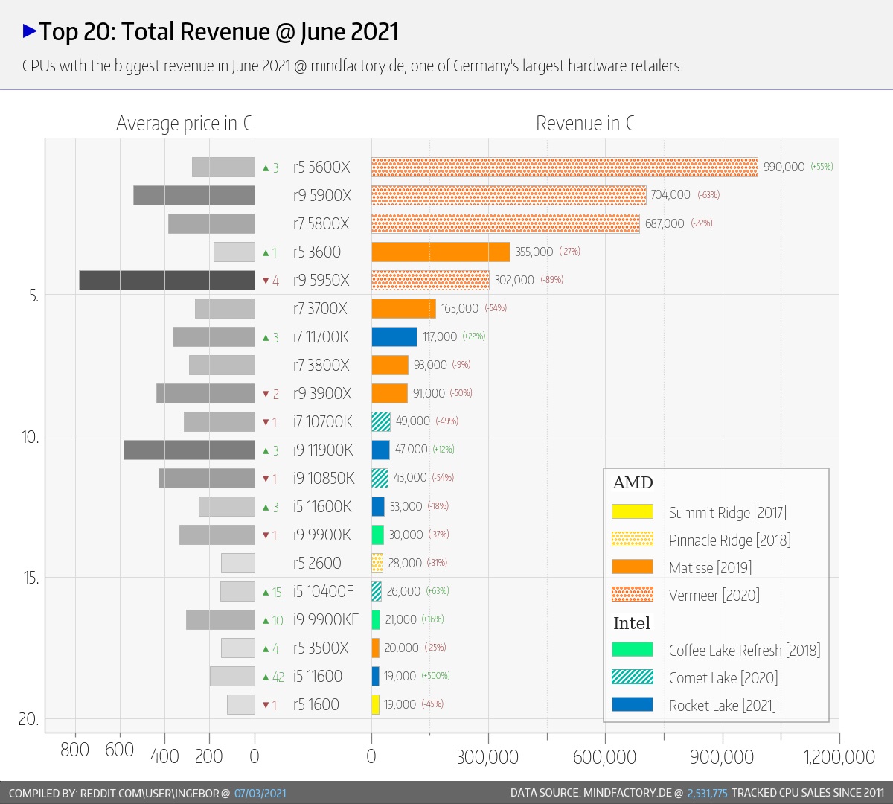The image size is (893, 804).
Task: Click the 'Intel' legend heading
Action: point(631,623)
